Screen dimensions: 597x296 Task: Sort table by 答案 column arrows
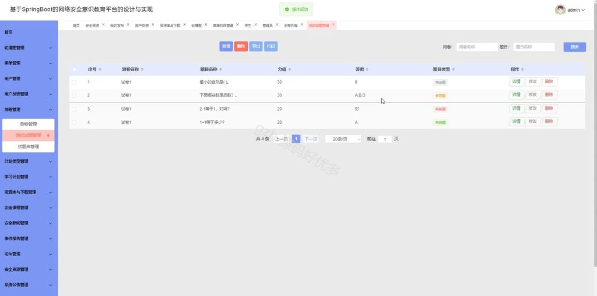pyautogui.click(x=367, y=70)
